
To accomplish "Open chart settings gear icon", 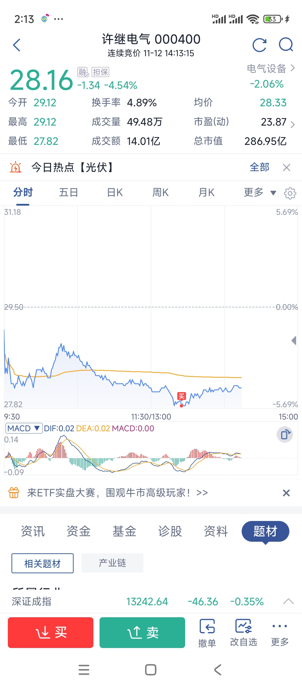I will [290, 193].
